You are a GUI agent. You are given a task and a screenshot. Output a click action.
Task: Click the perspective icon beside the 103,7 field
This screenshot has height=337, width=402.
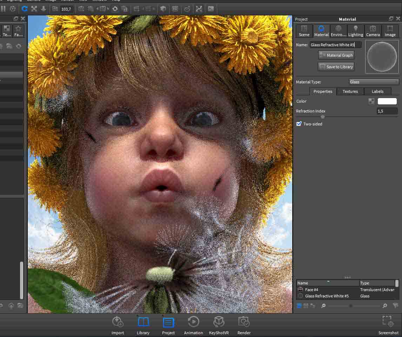pyautogui.click(x=55, y=9)
